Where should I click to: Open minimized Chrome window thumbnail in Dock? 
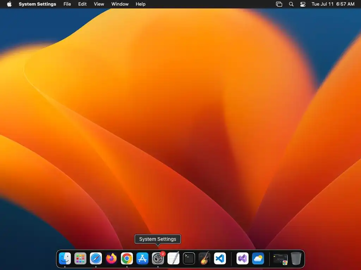280,259
